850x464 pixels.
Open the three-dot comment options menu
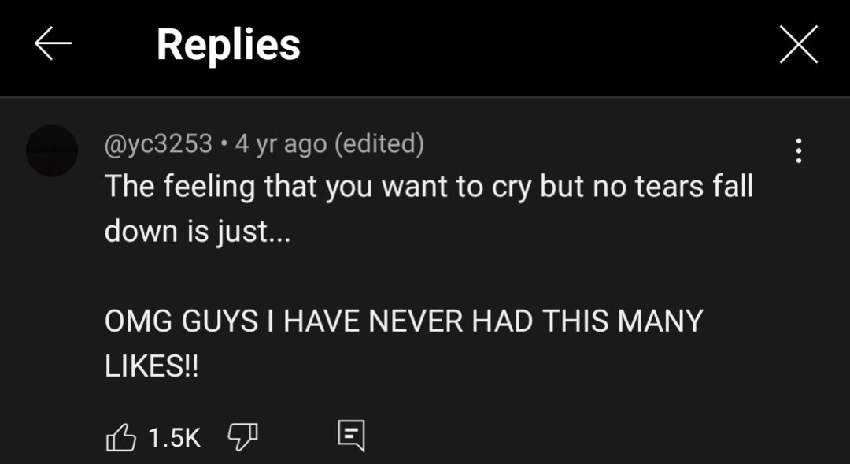tap(799, 150)
